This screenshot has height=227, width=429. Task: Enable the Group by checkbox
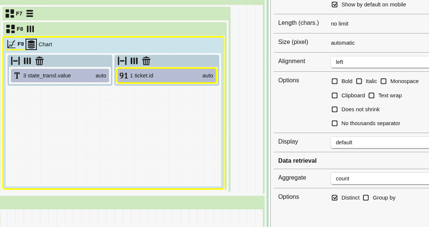click(x=366, y=198)
